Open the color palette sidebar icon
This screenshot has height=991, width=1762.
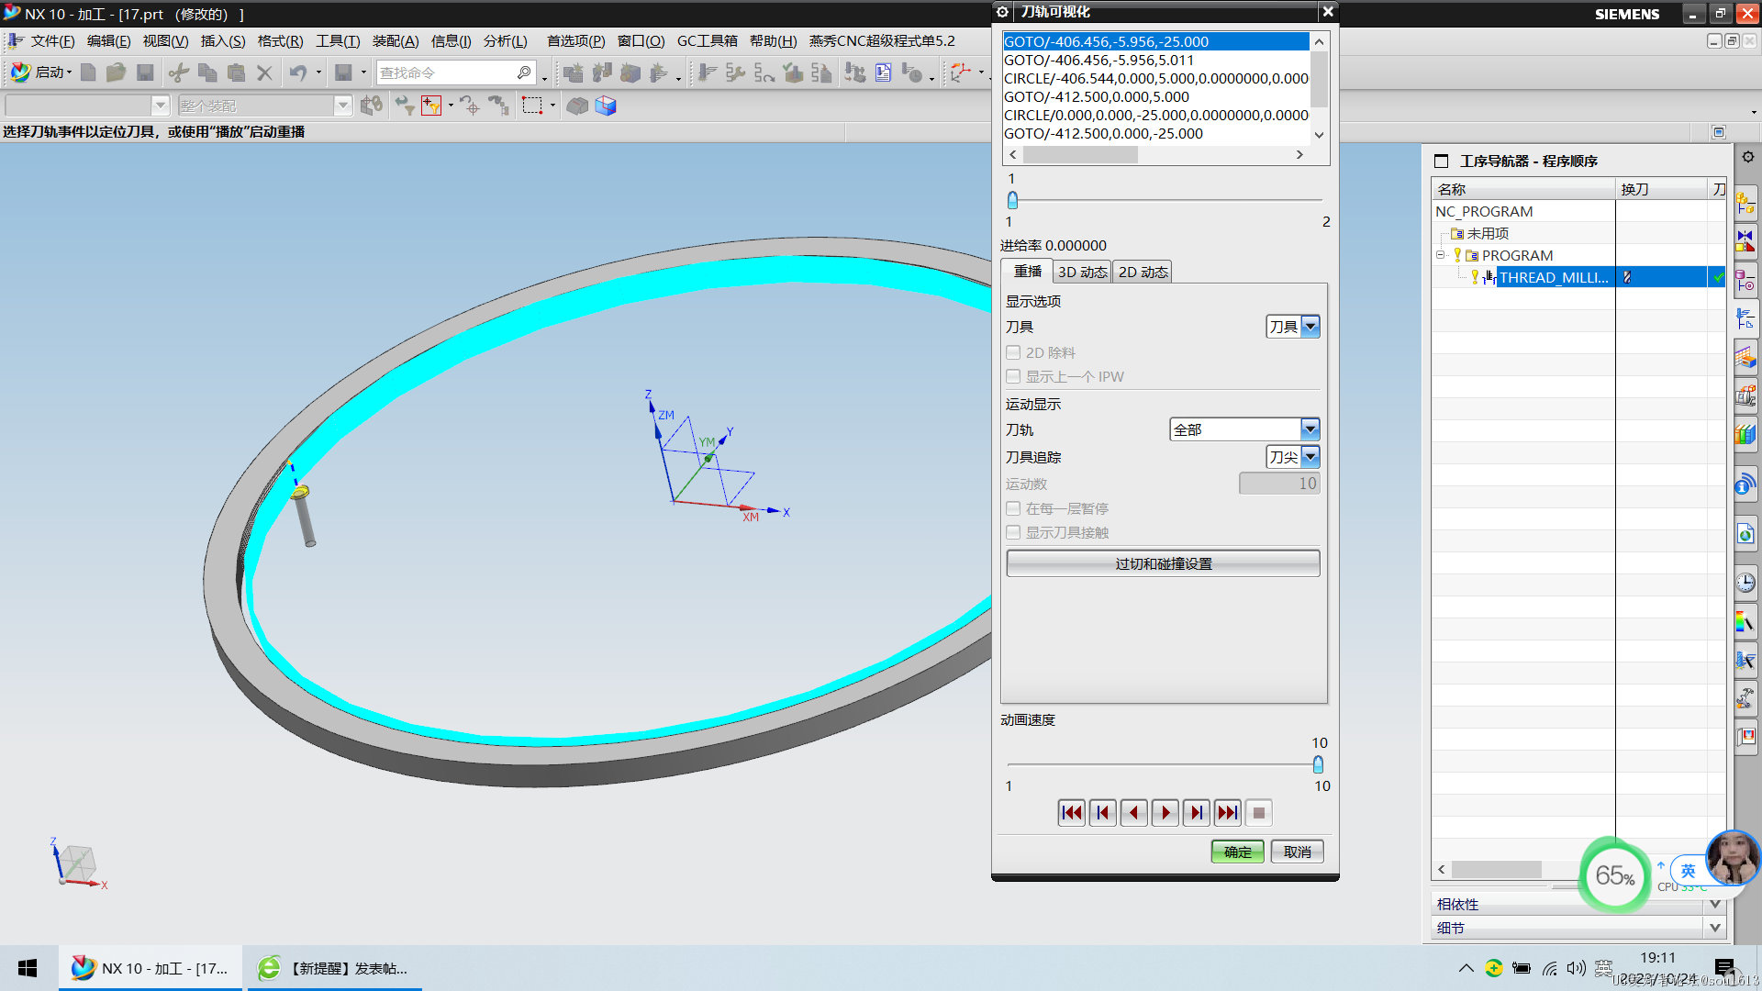click(1745, 622)
